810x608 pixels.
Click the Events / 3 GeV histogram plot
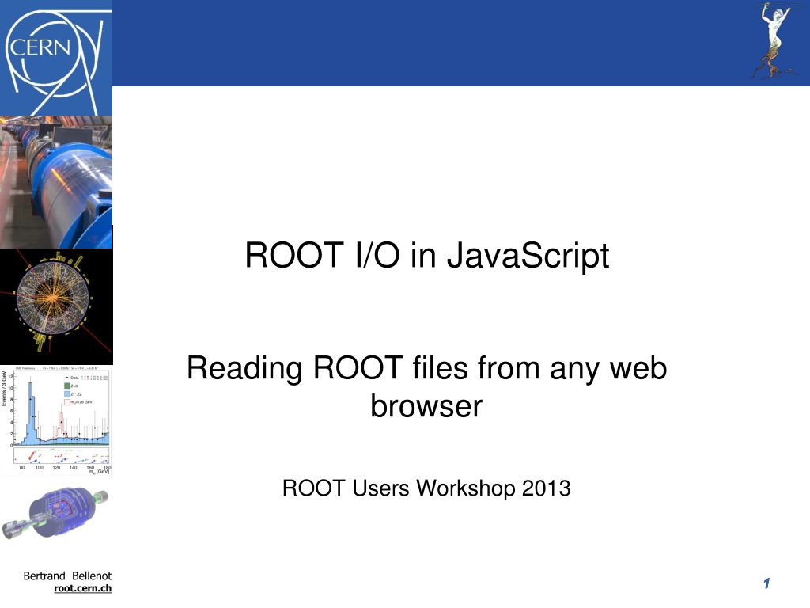[x=56, y=420]
